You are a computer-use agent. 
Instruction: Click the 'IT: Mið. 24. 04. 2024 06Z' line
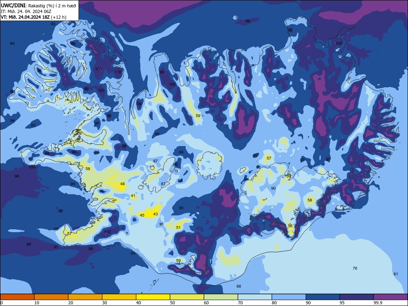pos(26,11)
